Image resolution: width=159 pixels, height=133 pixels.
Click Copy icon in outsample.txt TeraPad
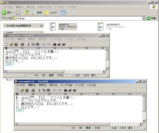[44, 90]
